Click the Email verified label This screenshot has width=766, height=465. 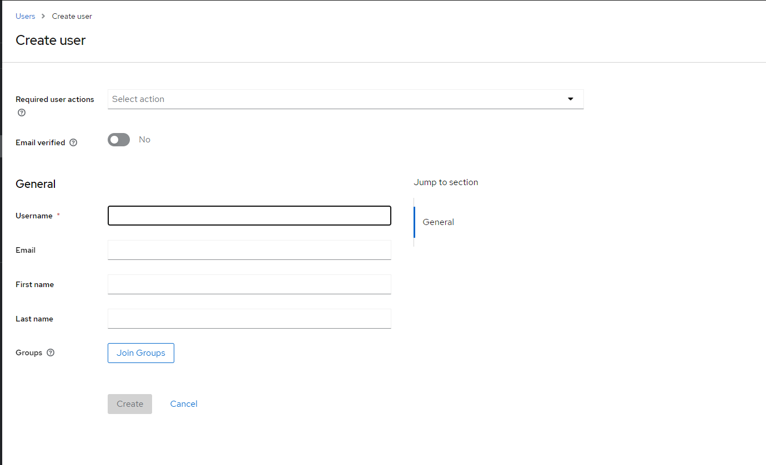click(41, 142)
